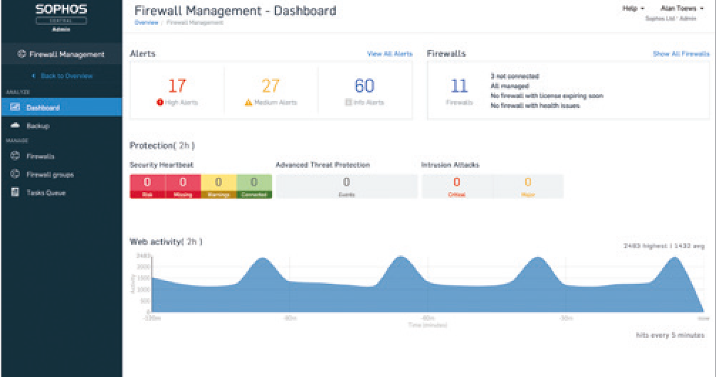
Task: Click the Overview breadcrumb link
Action: (x=147, y=23)
